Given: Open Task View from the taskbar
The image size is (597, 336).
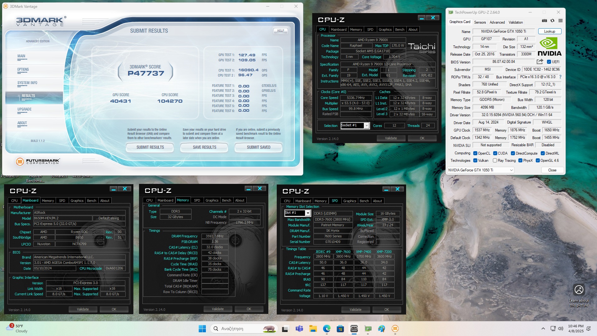Looking at the screenshot, I should tap(285, 329).
